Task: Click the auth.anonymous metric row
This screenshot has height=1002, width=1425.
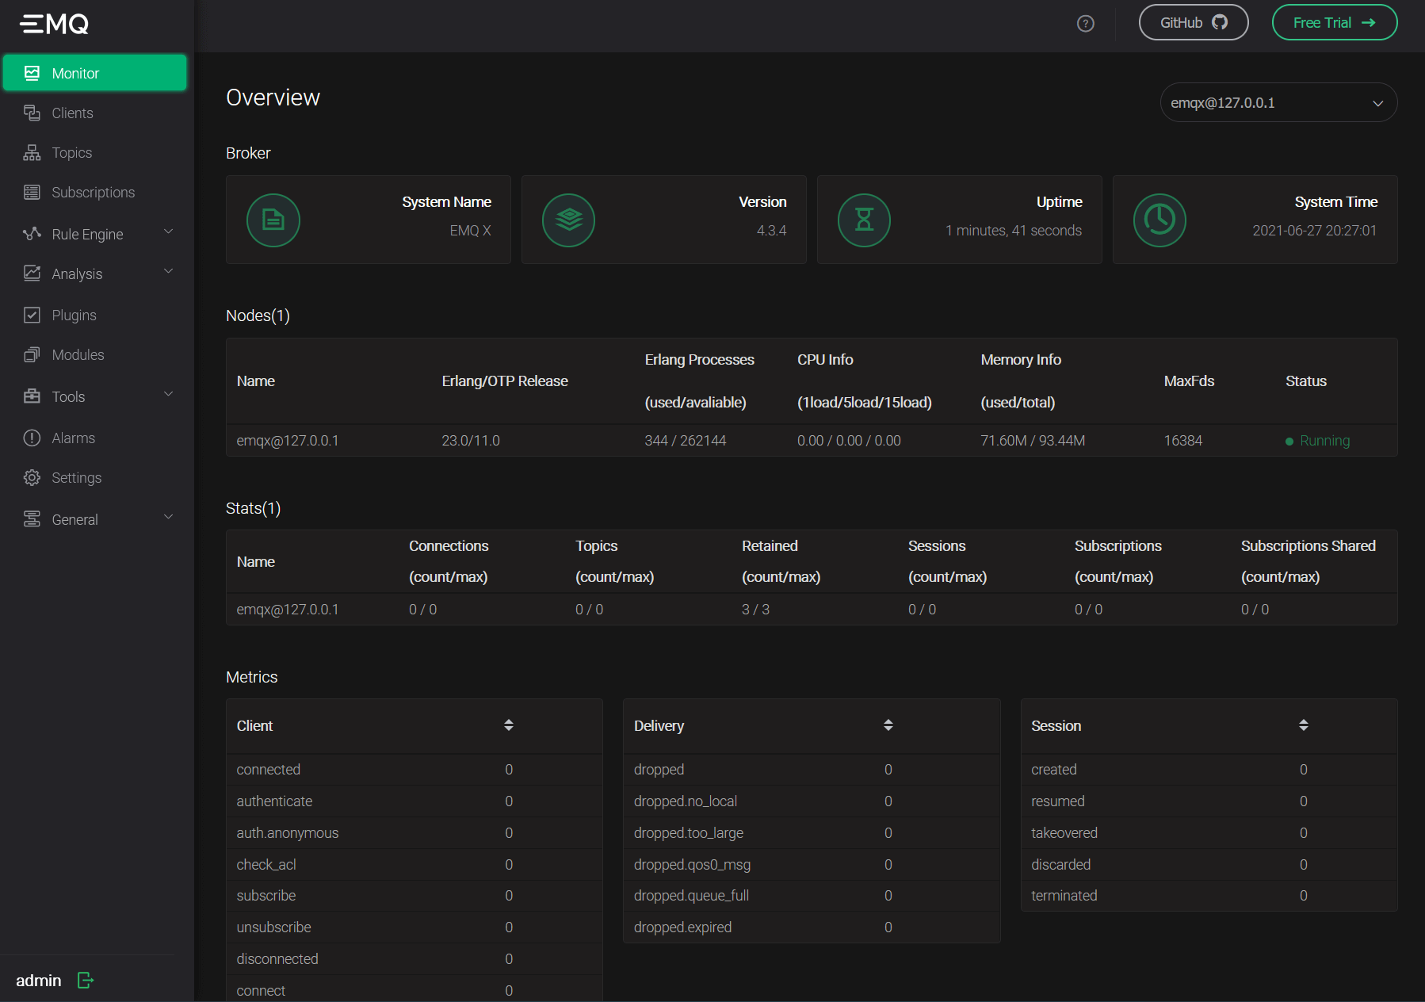Action: (415, 833)
